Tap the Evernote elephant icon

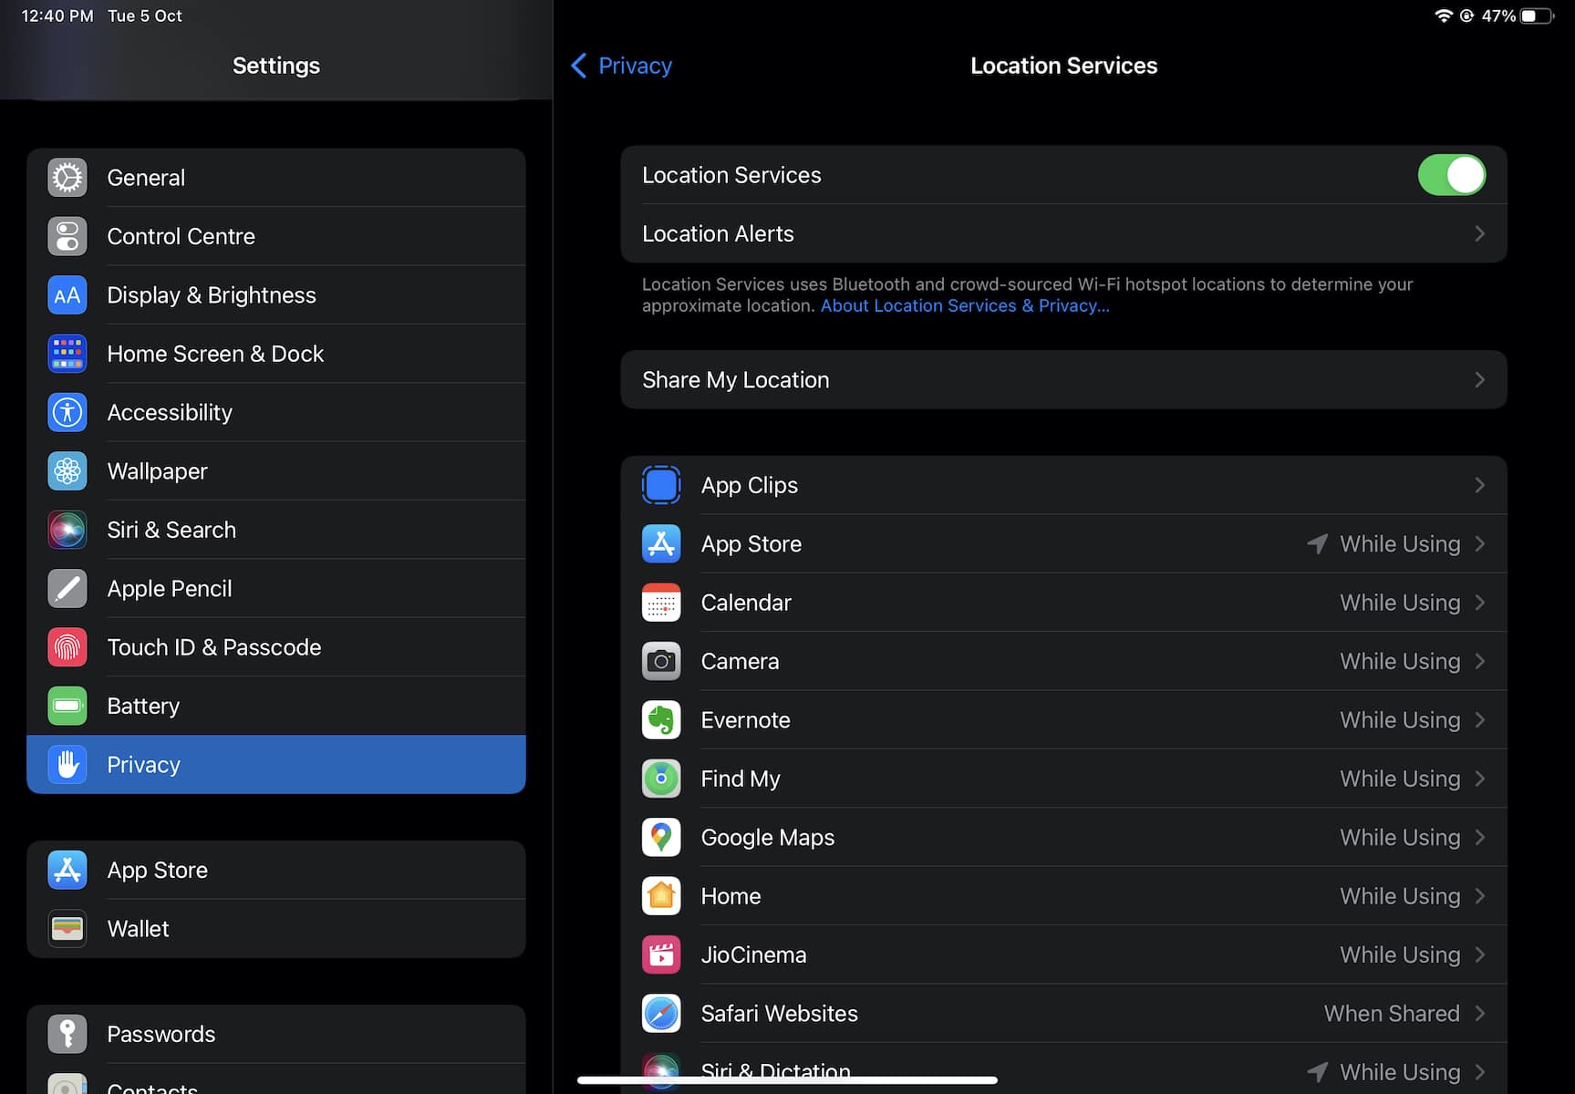(x=661, y=720)
